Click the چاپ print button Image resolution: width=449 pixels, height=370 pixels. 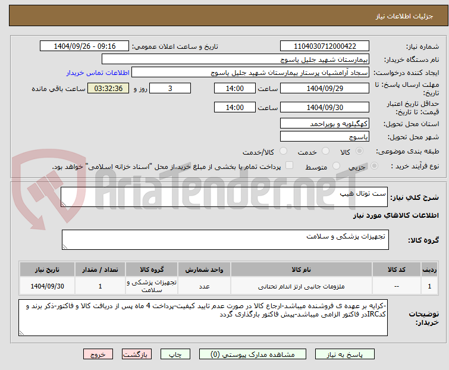(175, 355)
